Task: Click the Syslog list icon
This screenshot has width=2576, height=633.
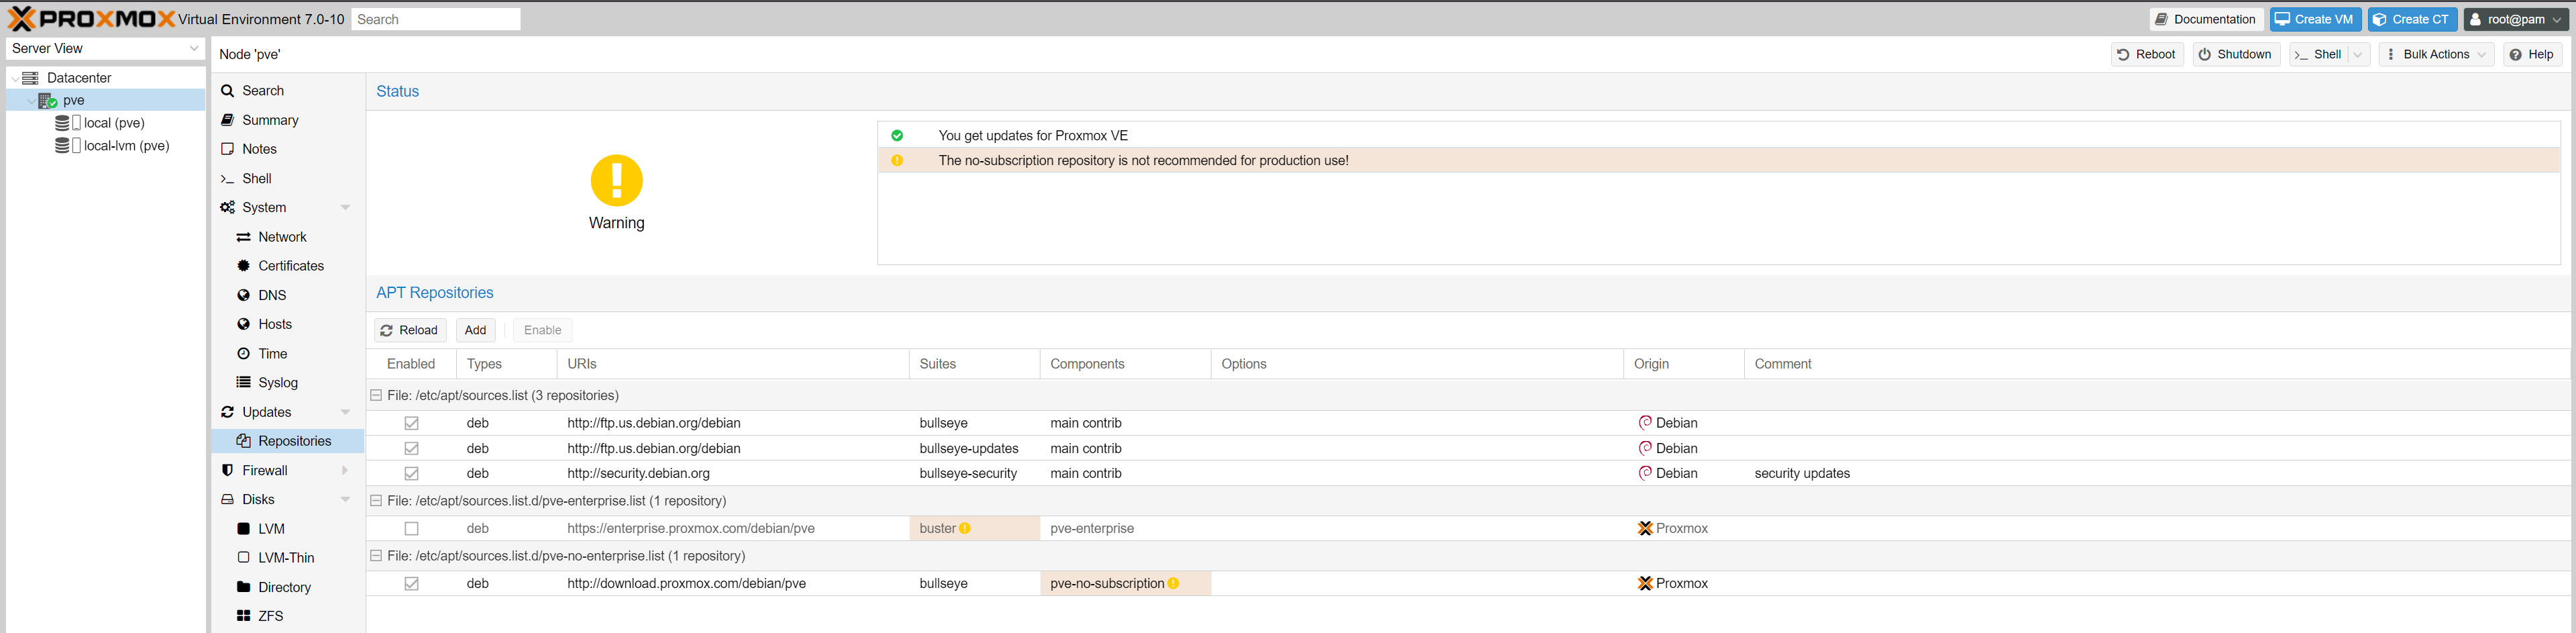Action: point(243,383)
